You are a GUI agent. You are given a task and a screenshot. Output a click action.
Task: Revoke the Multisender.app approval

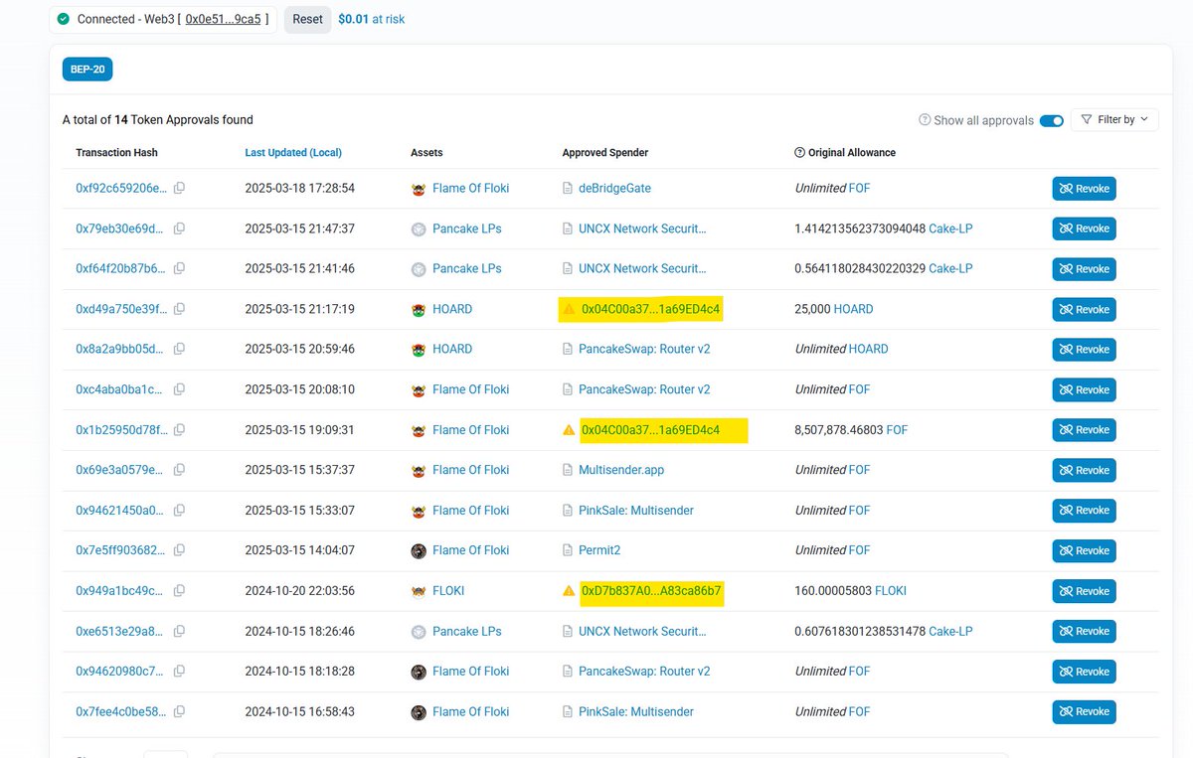point(1084,470)
